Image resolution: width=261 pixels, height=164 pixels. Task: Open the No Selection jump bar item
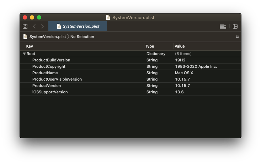[82, 37]
